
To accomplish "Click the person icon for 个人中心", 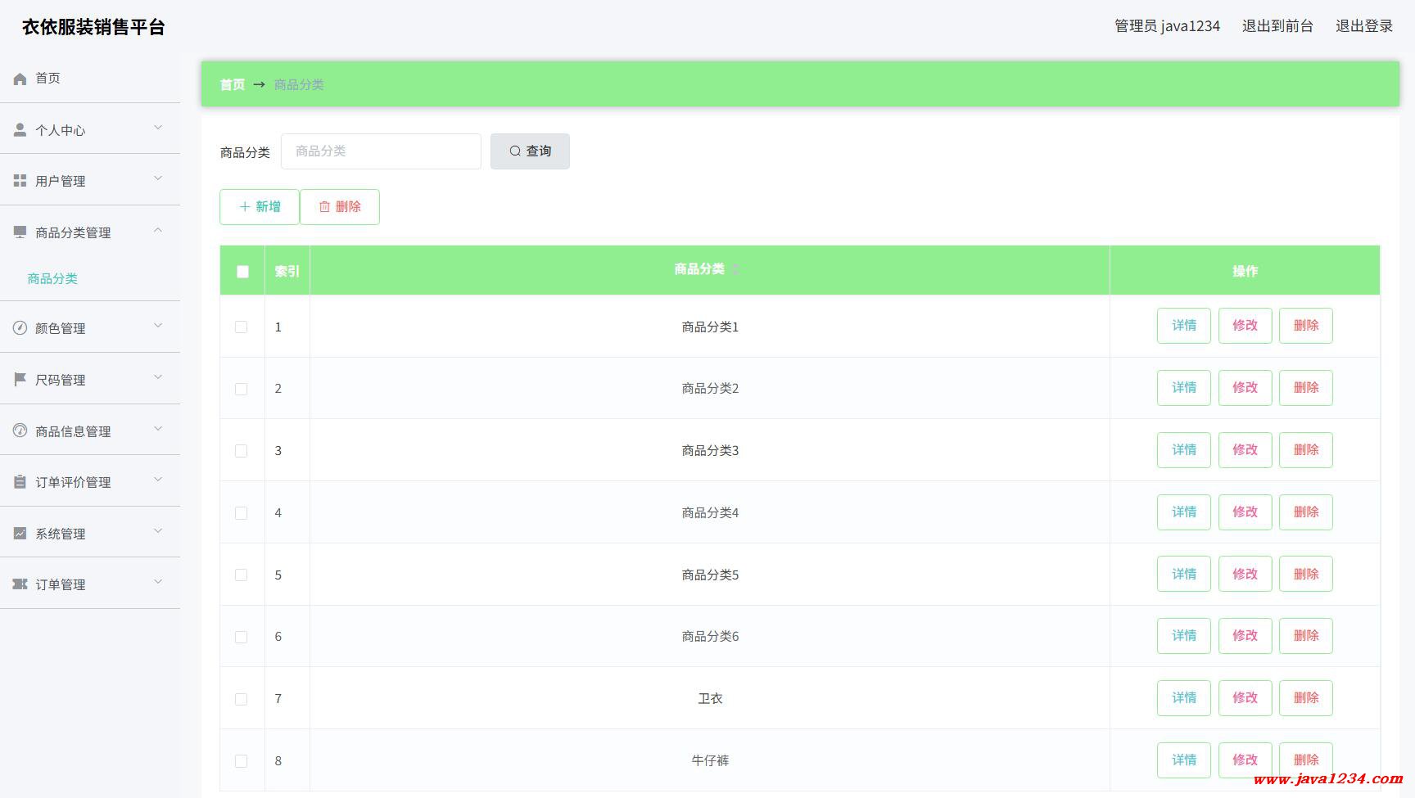I will tap(20, 130).
